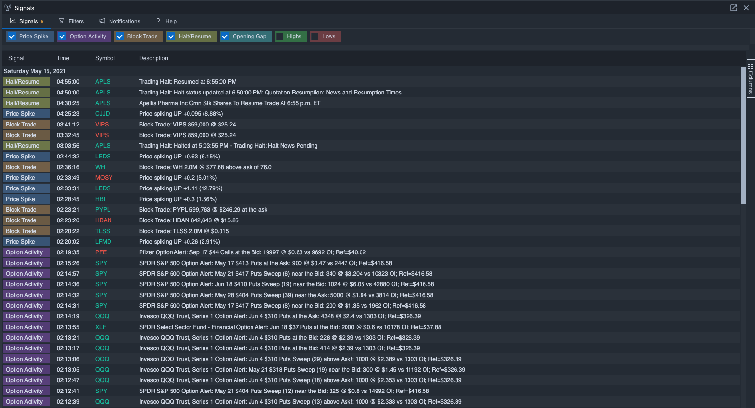Click the PFE symbol in the Pfizer option alert row
This screenshot has width=755, height=408.
tap(101, 252)
